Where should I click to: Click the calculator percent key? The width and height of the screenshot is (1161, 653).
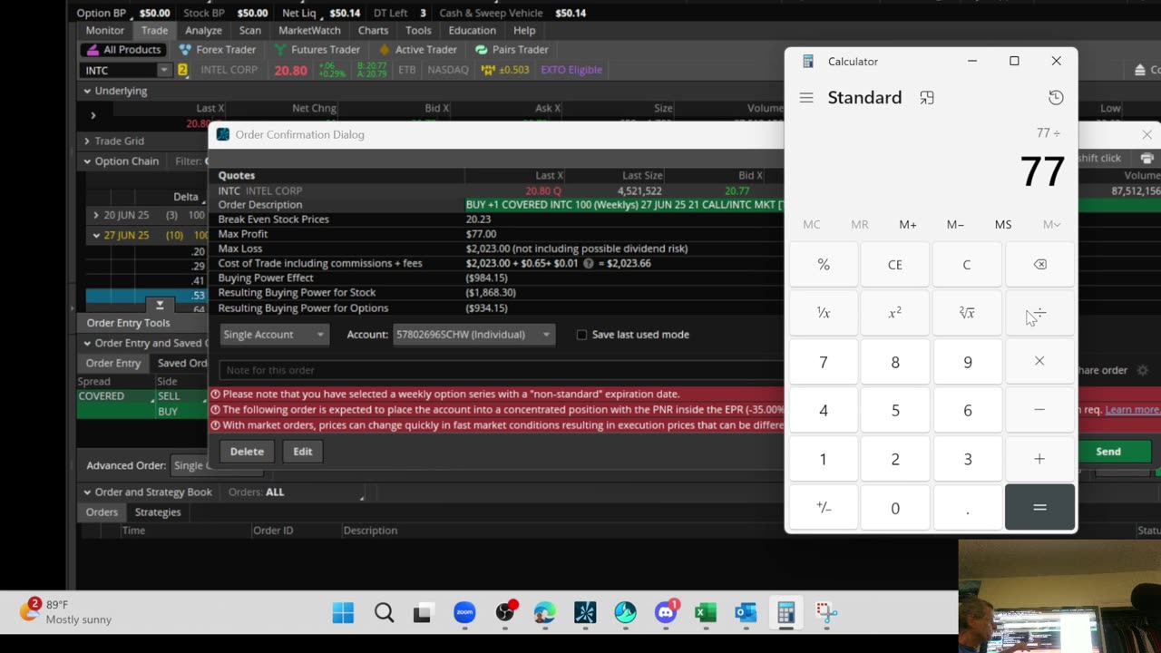point(824,265)
